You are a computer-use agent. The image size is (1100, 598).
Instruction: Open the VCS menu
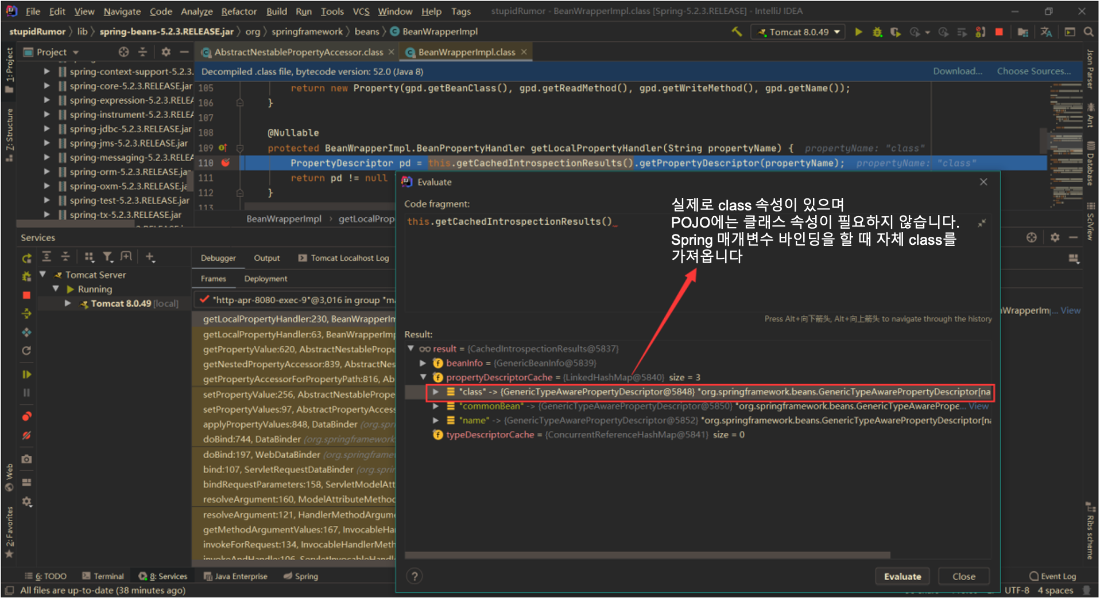361,11
